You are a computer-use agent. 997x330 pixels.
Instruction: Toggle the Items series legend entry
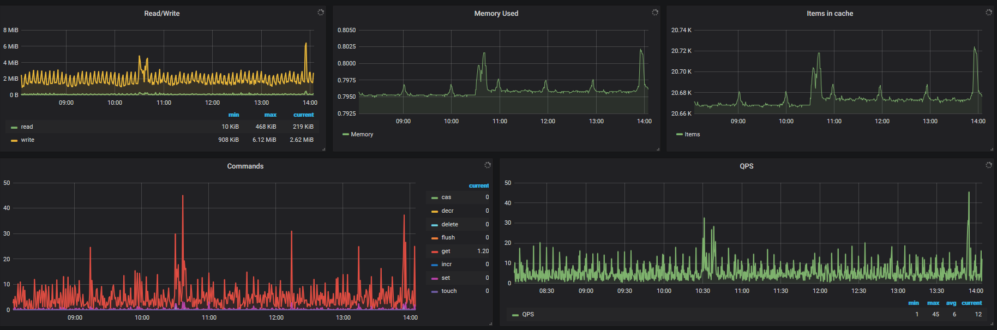click(x=692, y=134)
